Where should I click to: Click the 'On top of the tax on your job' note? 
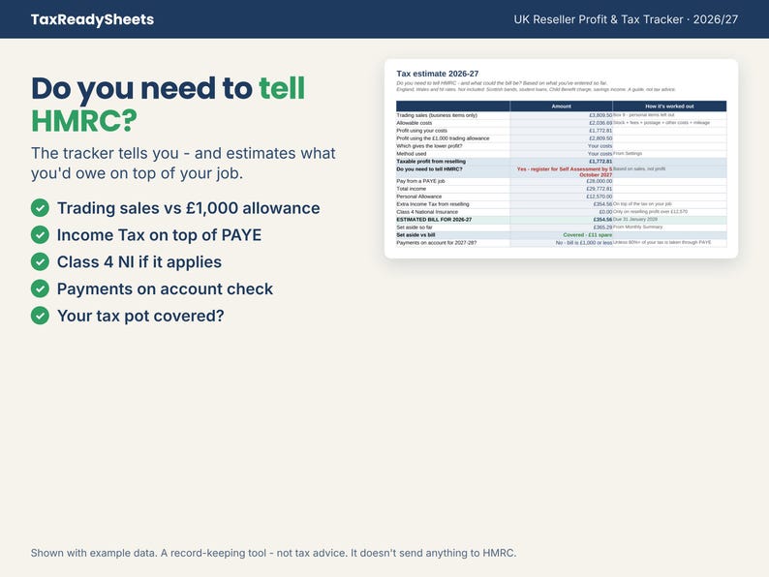point(642,204)
